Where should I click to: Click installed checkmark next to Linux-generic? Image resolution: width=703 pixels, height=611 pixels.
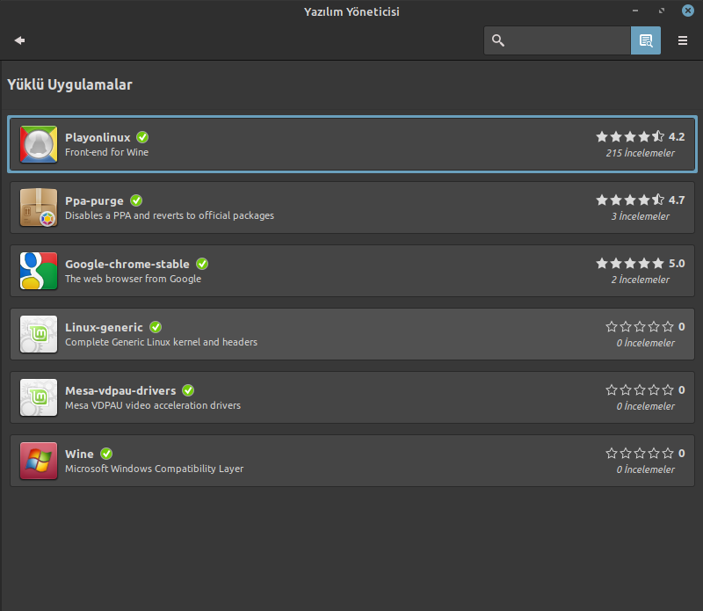pyautogui.click(x=156, y=327)
